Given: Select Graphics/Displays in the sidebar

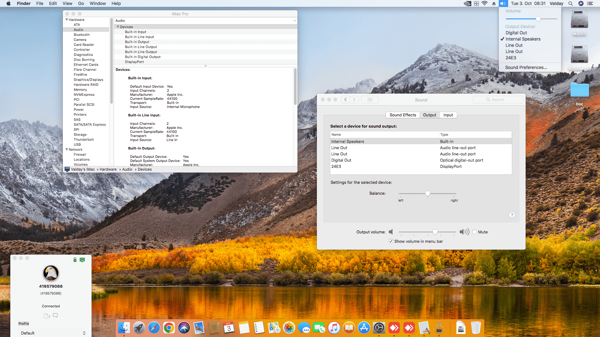Looking at the screenshot, I should pyautogui.click(x=88, y=80).
